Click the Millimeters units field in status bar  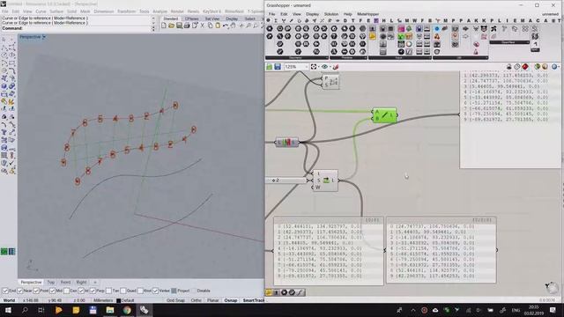click(x=103, y=300)
